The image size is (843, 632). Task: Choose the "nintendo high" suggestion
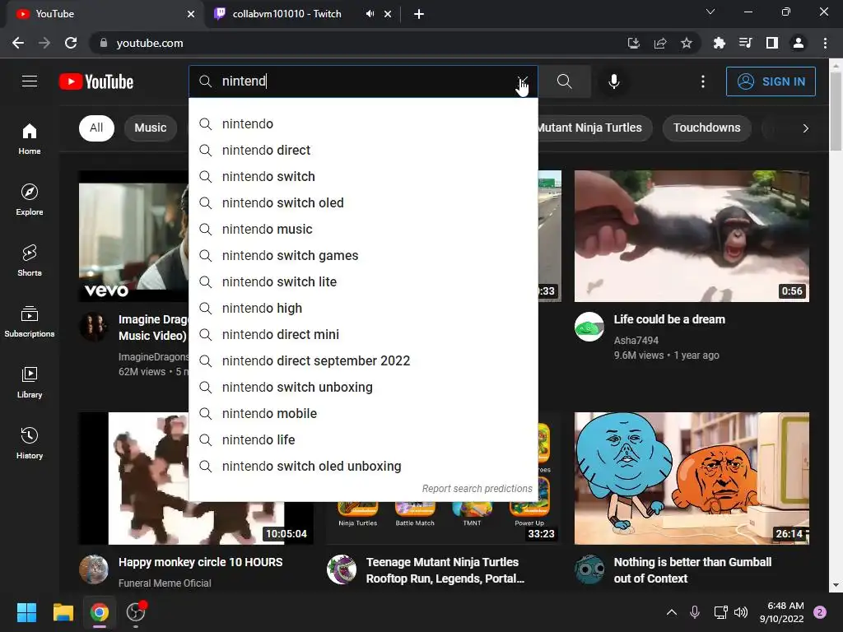[363, 309]
